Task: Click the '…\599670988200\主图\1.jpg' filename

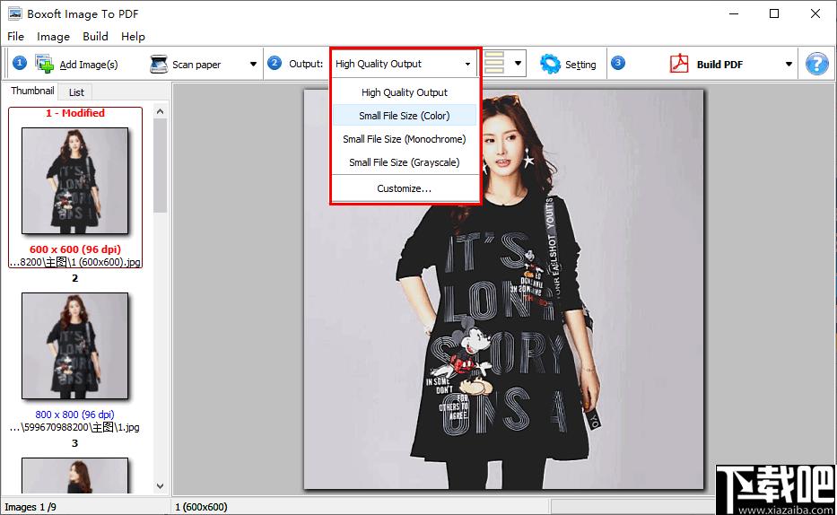Action: click(x=74, y=427)
